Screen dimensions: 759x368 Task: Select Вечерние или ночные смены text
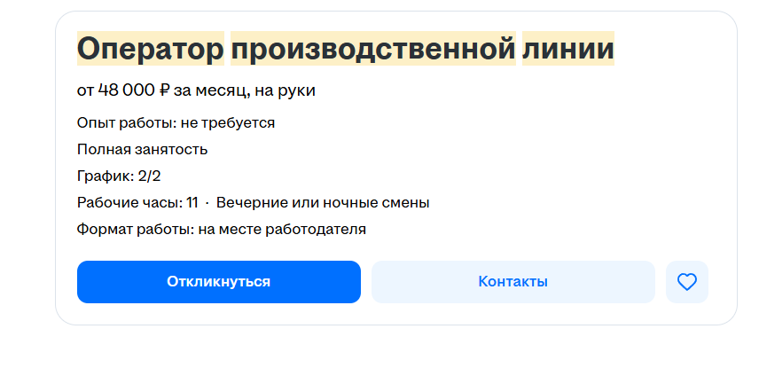[323, 202]
